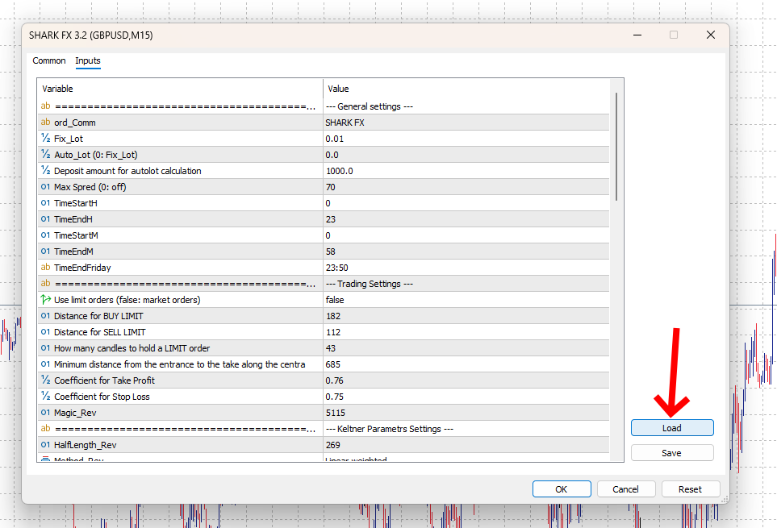
Task: Edit the deposit amount value 1000.0
Action: click(x=466, y=171)
